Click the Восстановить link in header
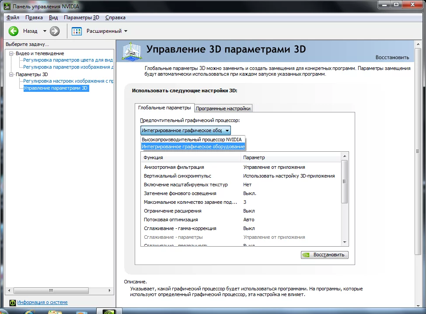The width and height of the screenshot is (426, 314). click(392, 57)
